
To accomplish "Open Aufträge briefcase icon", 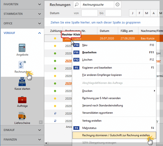I will 22,100.
